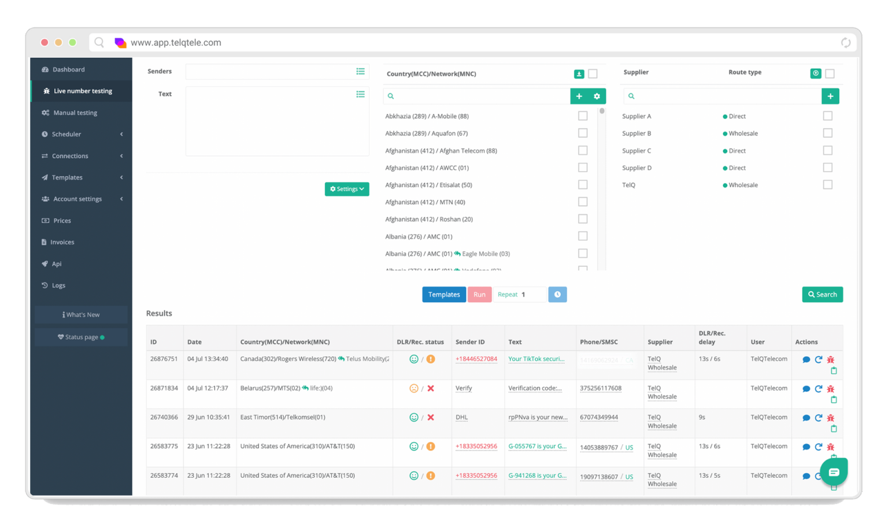
Task: Tick the TelQ Wholesale supplier checkbox
Action: point(827,185)
